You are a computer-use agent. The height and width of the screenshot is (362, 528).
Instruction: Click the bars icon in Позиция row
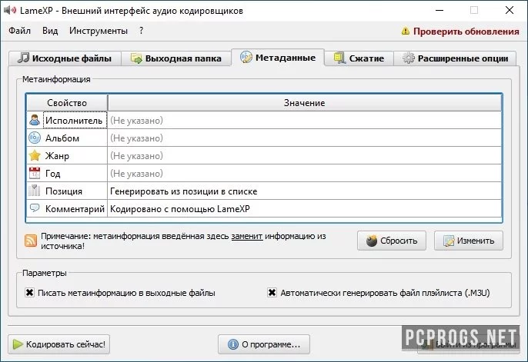click(x=35, y=191)
